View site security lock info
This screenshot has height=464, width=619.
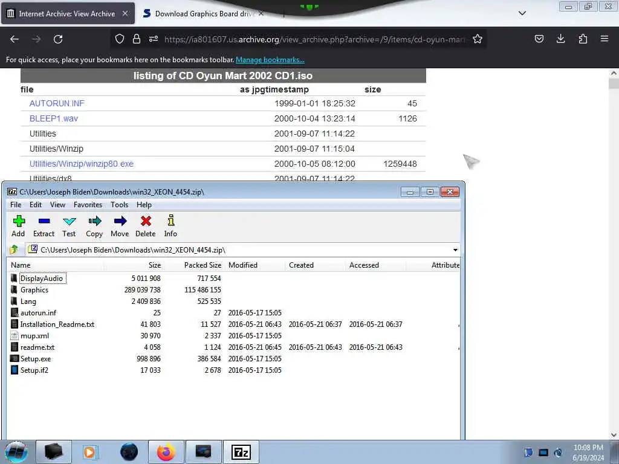(x=137, y=39)
